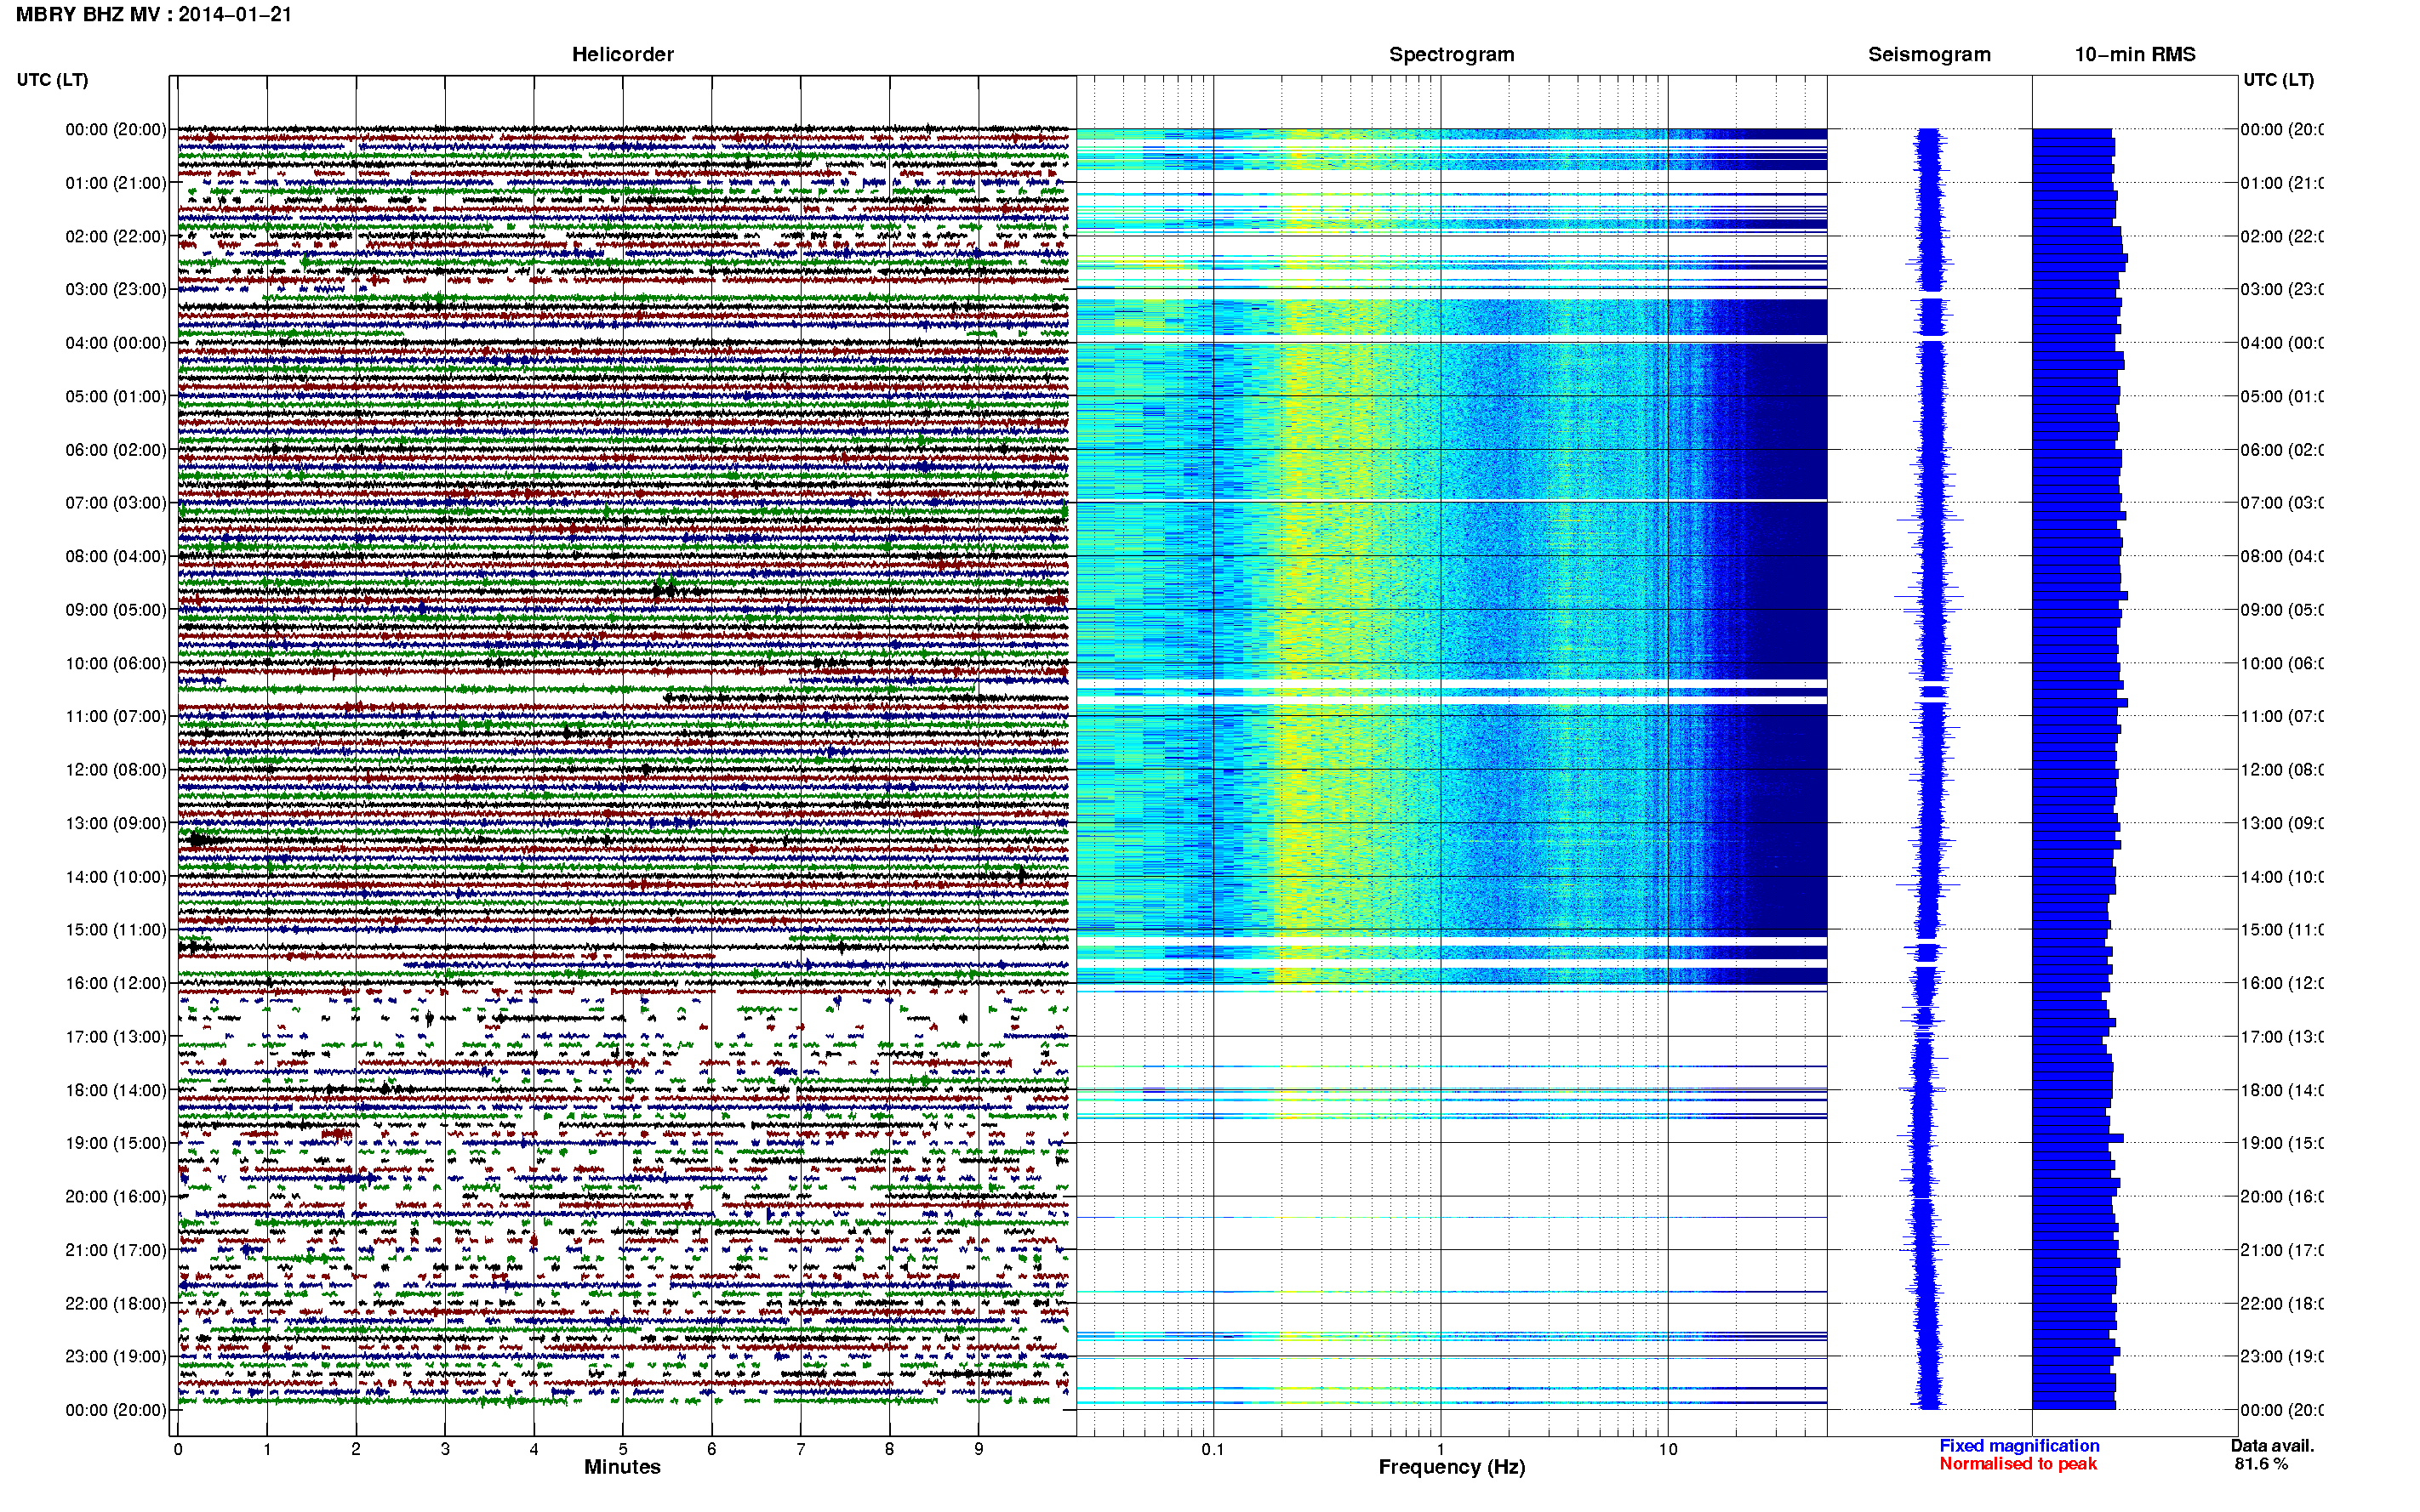2420x1512 pixels.
Task: Click the blue 'Fixed magnification' legend text
Action: pyautogui.click(x=2019, y=1446)
